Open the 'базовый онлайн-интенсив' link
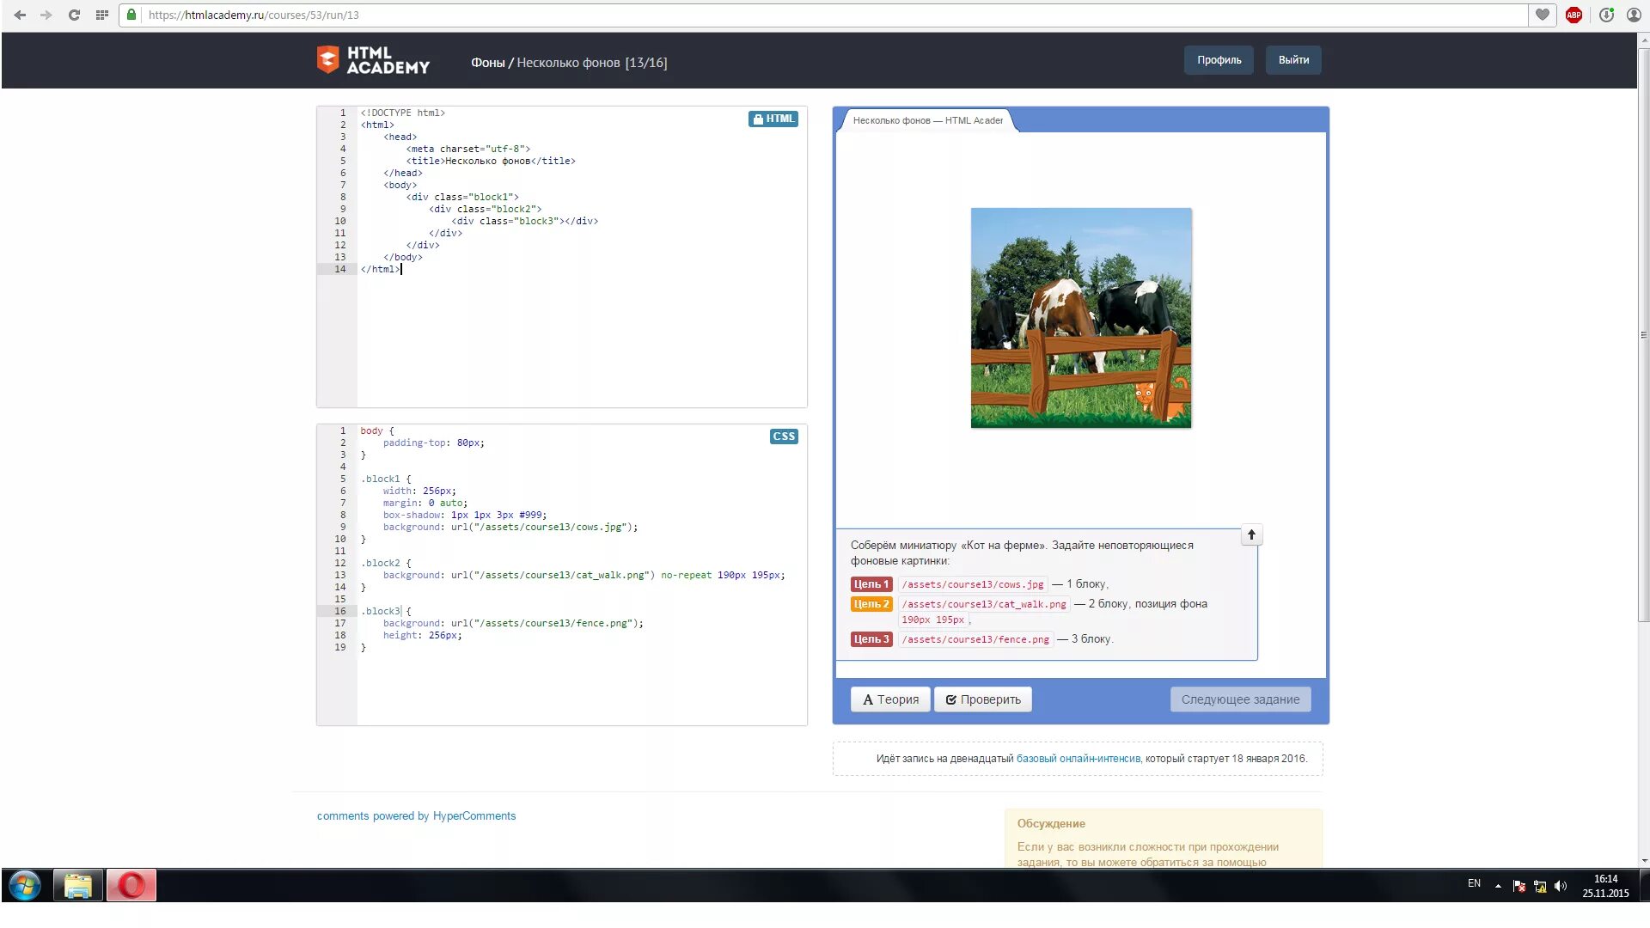Screen dimensions: 1650x928 [x=1078, y=759]
